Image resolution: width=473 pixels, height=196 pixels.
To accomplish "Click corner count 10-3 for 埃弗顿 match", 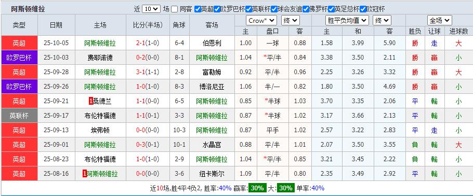I will [x=179, y=130].
